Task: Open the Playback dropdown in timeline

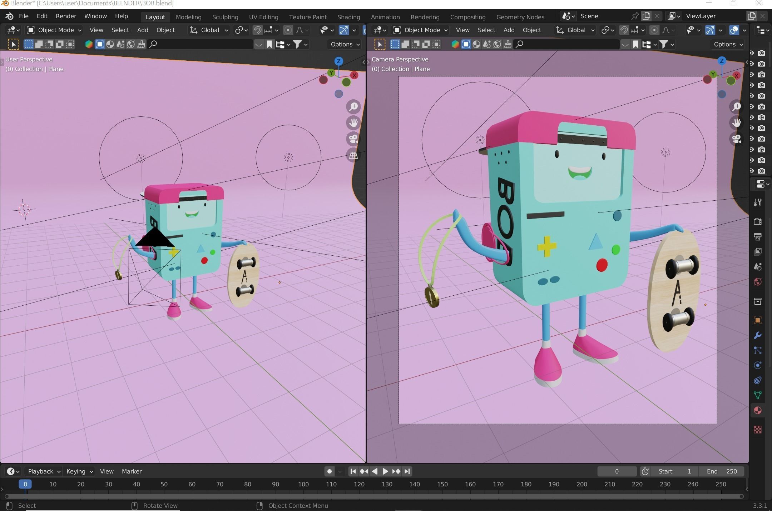Action: 44,471
